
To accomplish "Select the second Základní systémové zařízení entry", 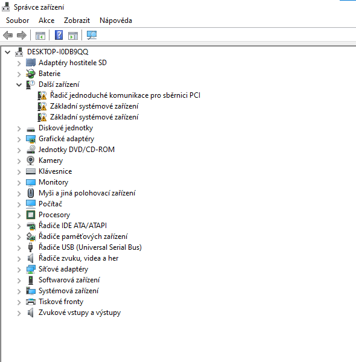I will [94, 117].
